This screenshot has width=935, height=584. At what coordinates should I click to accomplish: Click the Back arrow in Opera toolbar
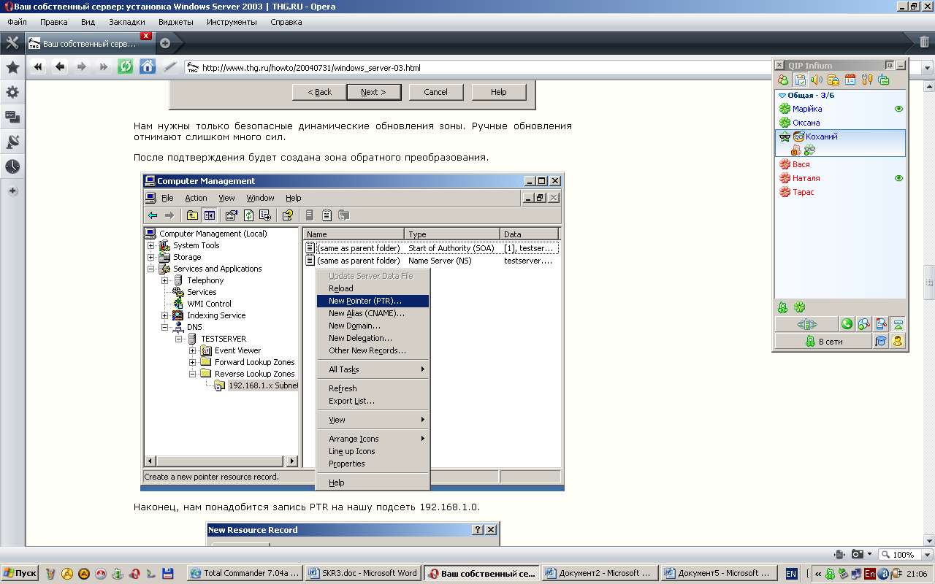(x=60, y=67)
